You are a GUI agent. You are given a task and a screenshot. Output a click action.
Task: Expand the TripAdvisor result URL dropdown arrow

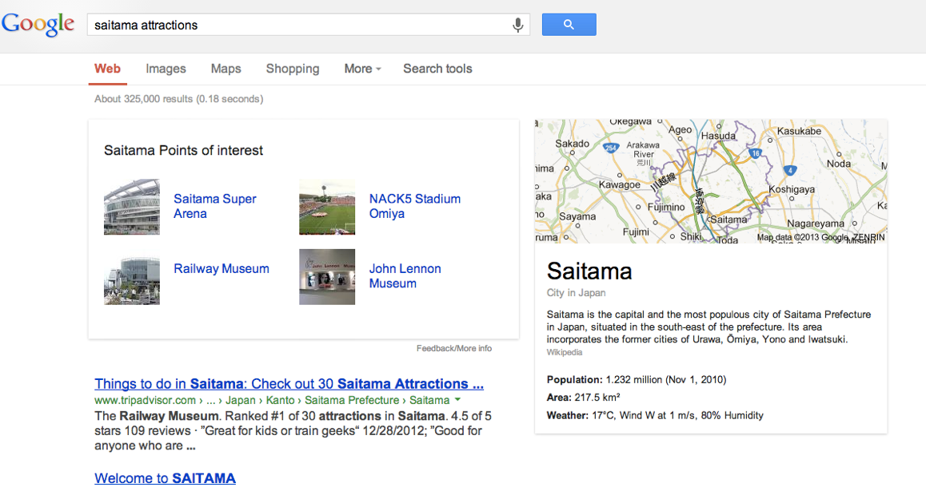(457, 400)
